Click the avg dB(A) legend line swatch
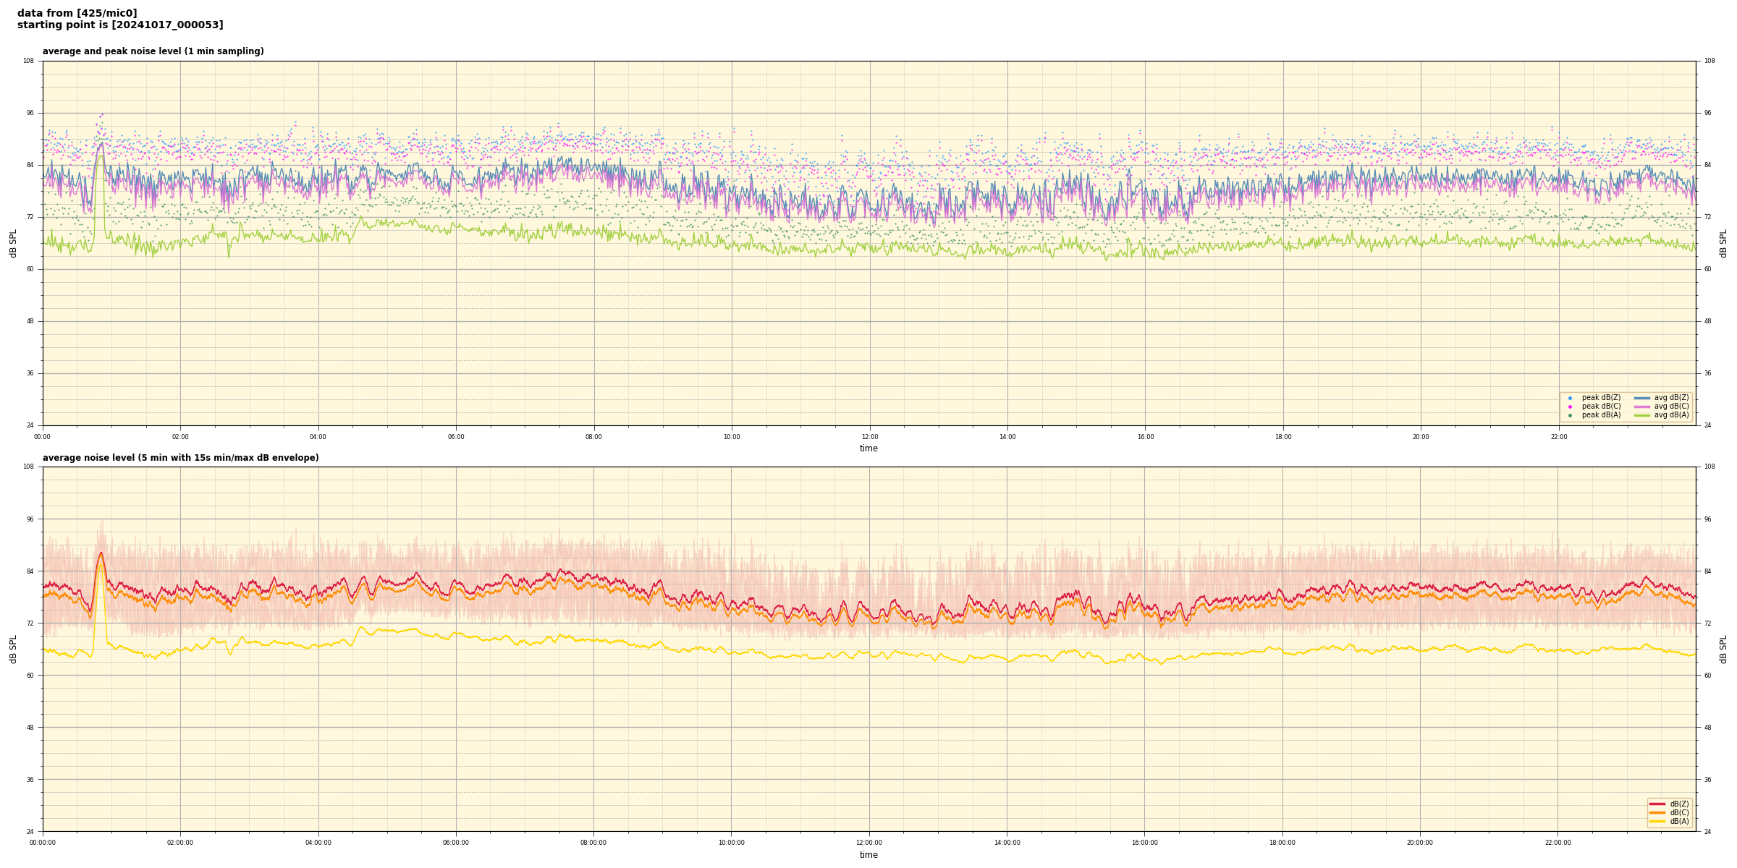The height and width of the screenshot is (868, 1737). 1642,415
